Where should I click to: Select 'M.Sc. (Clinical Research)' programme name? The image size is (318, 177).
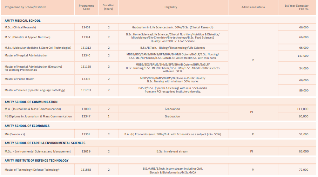[x=20, y=27]
